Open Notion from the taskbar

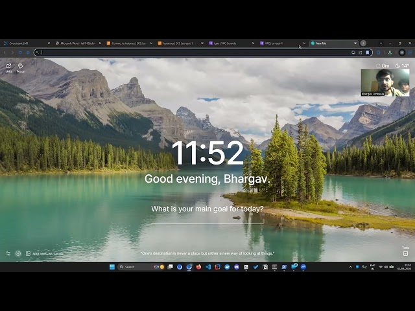pos(265,267)
